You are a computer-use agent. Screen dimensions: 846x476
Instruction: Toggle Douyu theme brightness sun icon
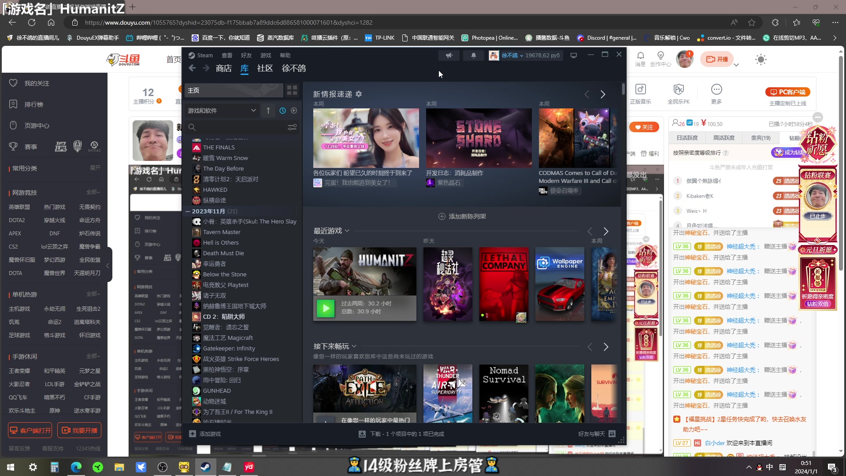coord(761,59)
